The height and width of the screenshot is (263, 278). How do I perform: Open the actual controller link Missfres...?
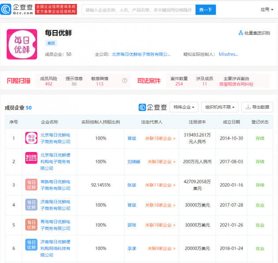pyautogui.click(x=228, y=54)
